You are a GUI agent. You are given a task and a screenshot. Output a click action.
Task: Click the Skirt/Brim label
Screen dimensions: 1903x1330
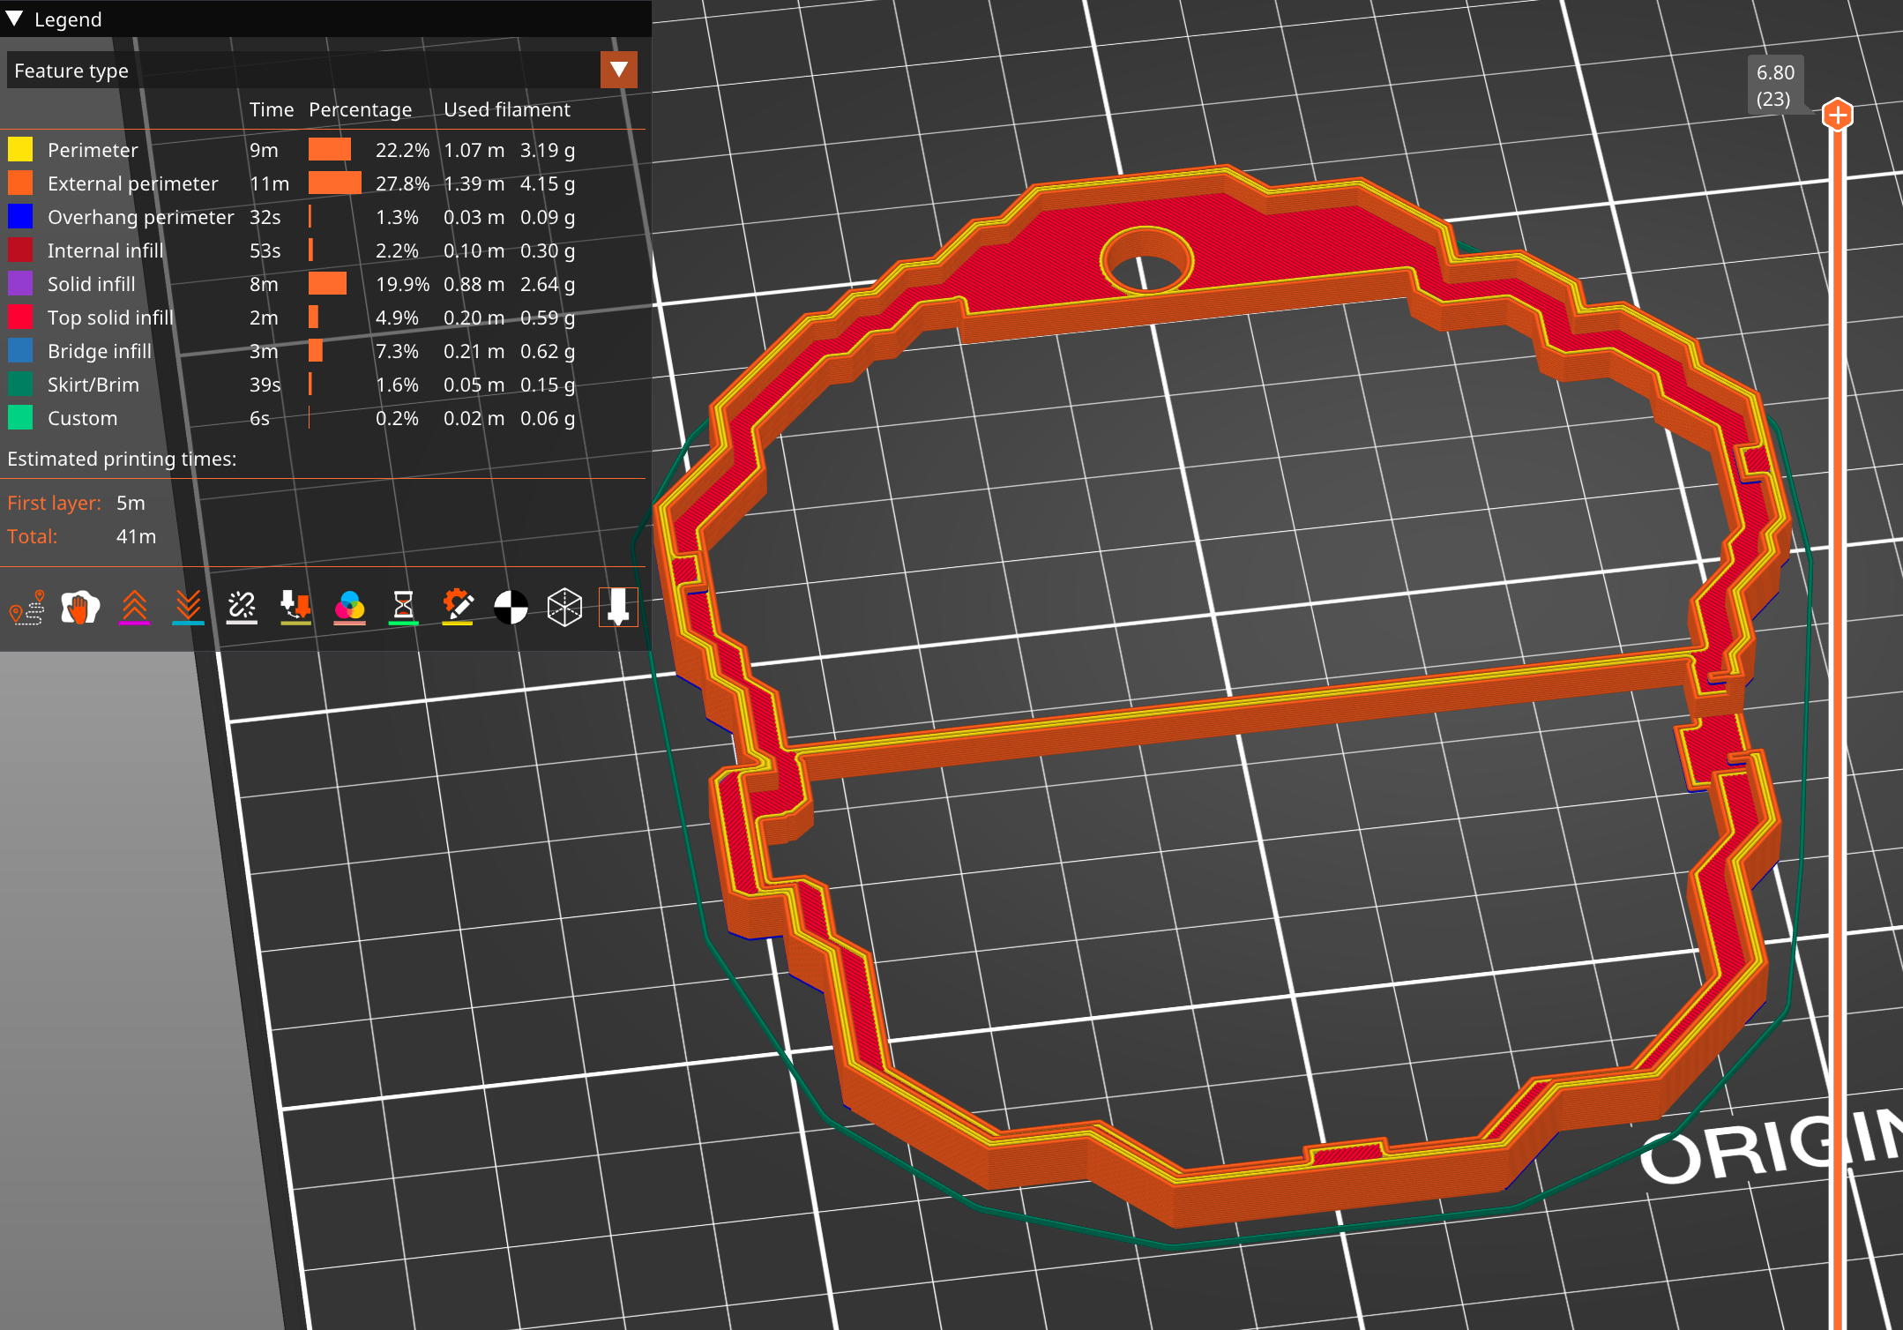coord(93,385)
